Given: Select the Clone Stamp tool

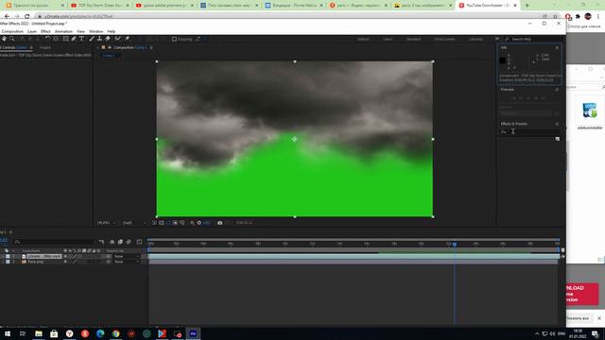Looking at the screenshot, I should tap(99, 39).
